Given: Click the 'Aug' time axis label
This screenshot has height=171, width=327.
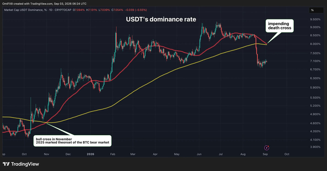Looking at the screenshot, I should (x=243, y=154).
